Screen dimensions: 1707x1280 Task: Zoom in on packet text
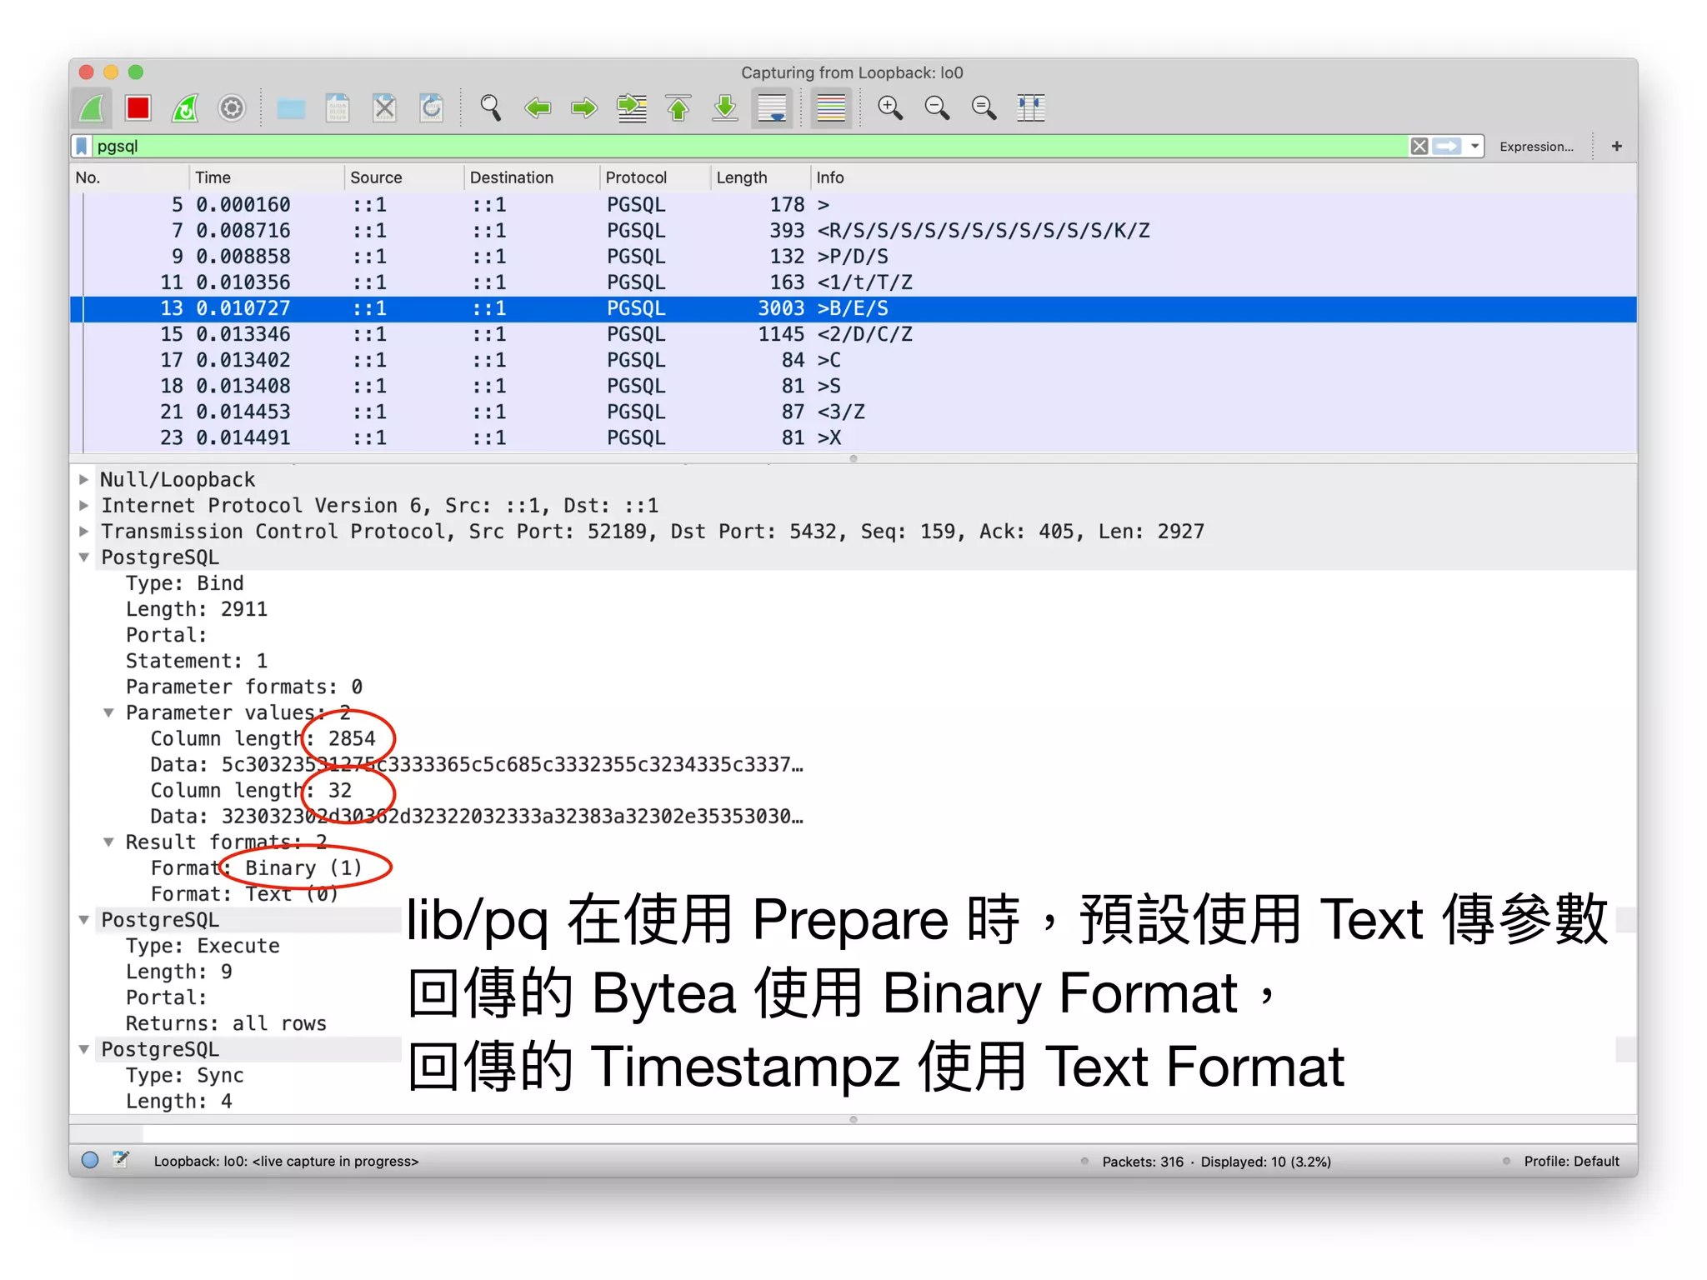click(x=890, y=108)
